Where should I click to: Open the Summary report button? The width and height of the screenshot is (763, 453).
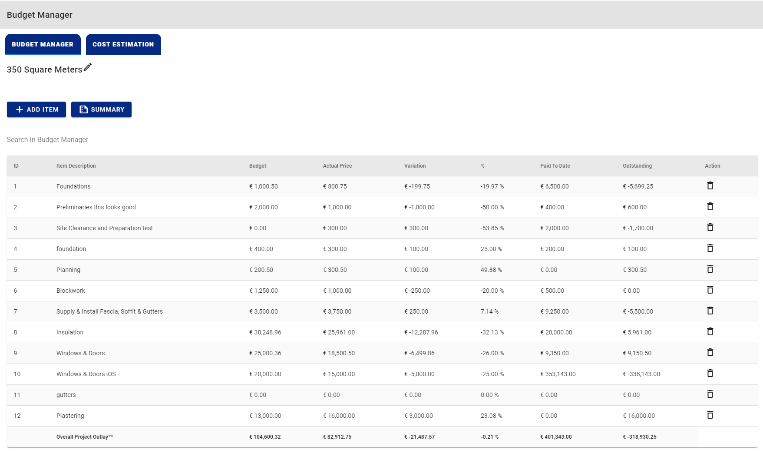101,109
